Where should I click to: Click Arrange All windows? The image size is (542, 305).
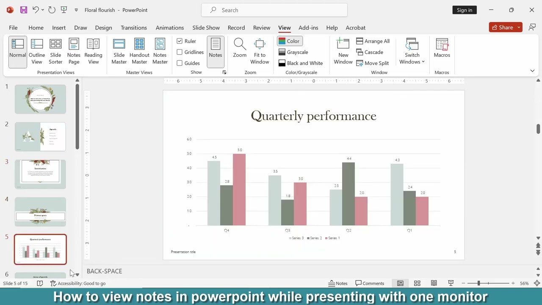point(373,41)
